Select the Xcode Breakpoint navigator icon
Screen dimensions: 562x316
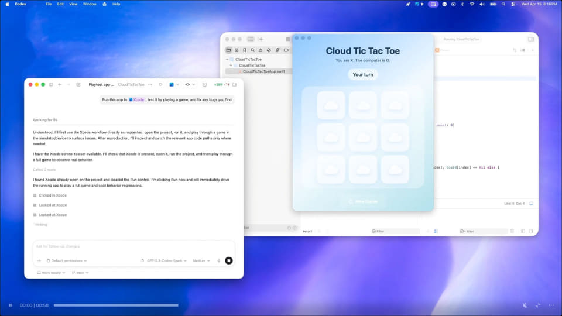coord(286,50)
